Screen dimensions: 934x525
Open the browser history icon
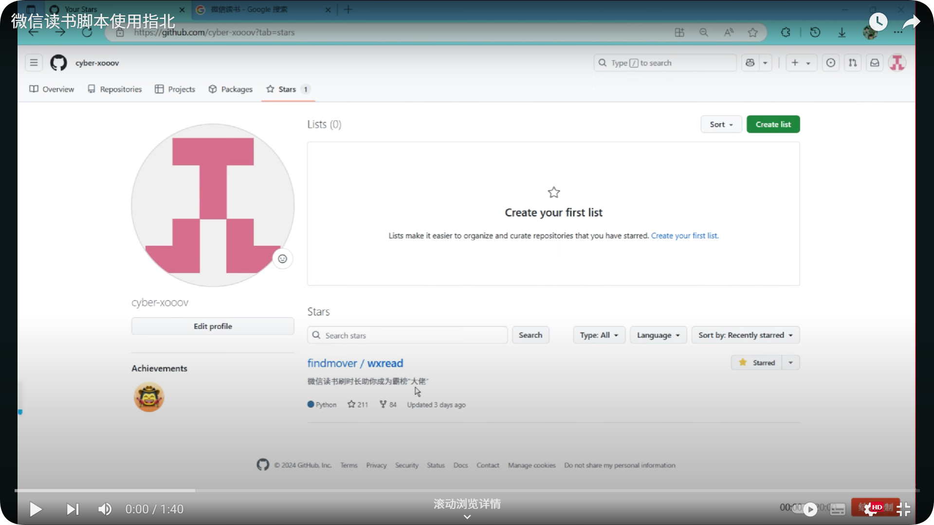tap(815, 33)
